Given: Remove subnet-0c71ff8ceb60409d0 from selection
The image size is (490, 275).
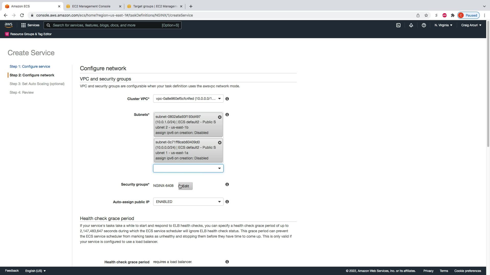Looking at the screenshot, I should coord(219,143).
